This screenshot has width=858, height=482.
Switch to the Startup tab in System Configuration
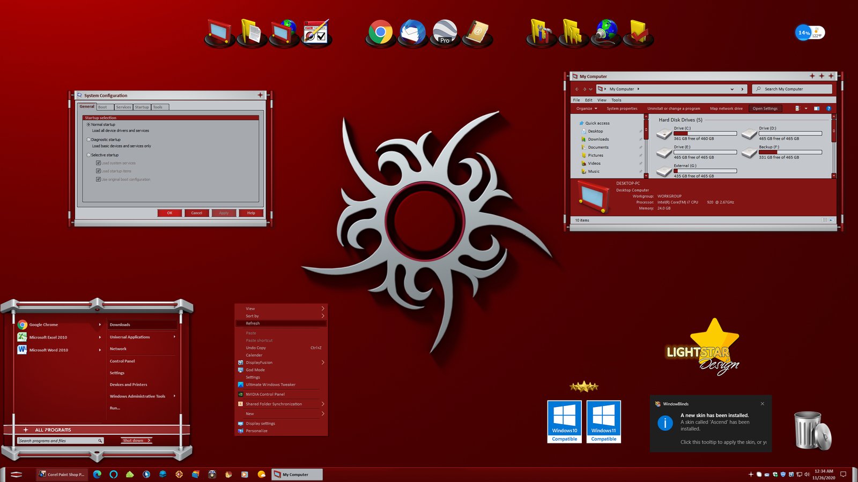tap(142, 107)
